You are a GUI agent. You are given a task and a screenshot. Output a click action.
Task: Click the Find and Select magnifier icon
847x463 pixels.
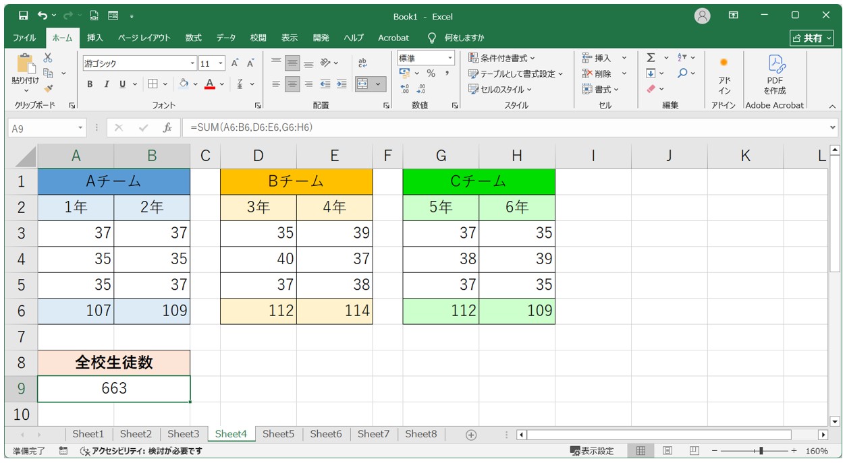(682, 73)
